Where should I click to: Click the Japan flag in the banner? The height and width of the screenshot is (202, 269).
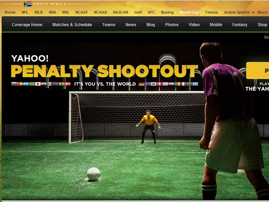coord(38,84)
